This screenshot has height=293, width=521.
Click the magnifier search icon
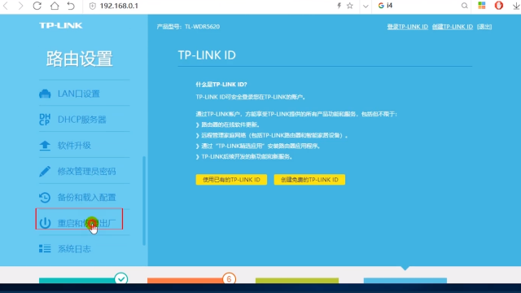tap(465, 6)
